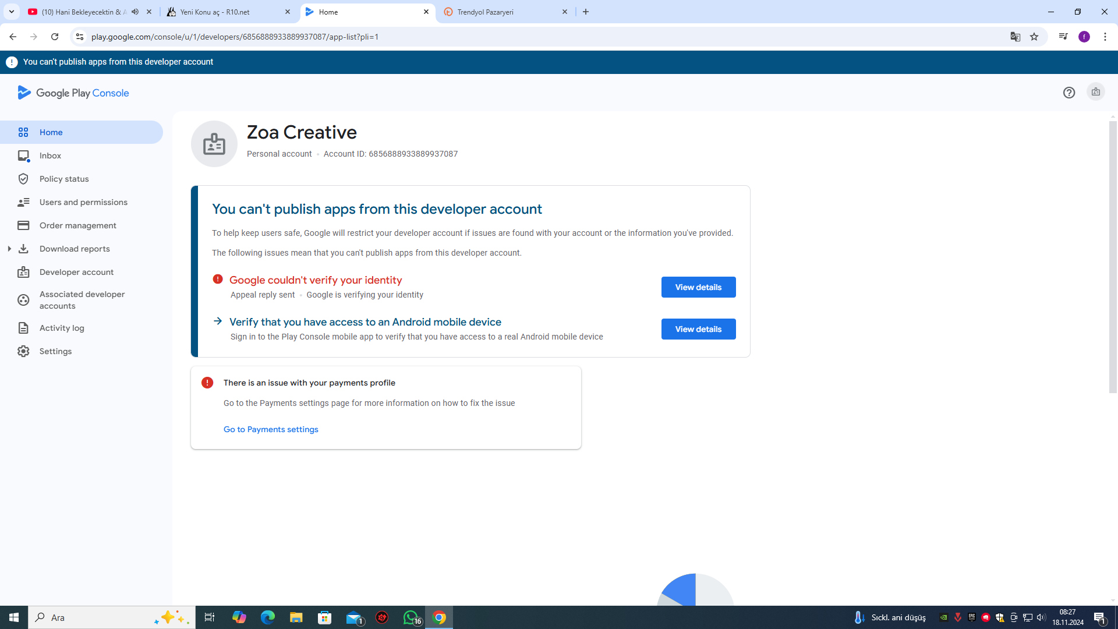Open the Help question mark icon

coord(1069,93)
